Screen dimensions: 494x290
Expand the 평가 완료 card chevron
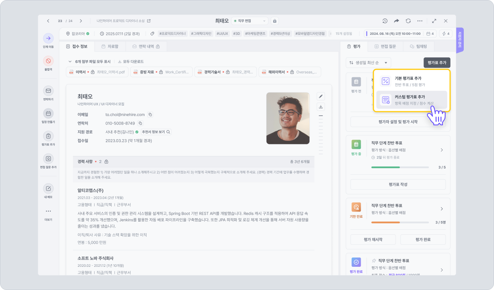tap(442, 270)
